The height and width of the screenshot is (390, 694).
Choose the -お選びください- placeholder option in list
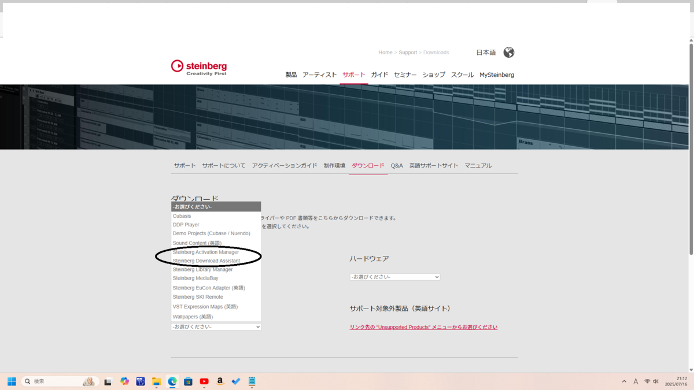(x=216, y=207)
